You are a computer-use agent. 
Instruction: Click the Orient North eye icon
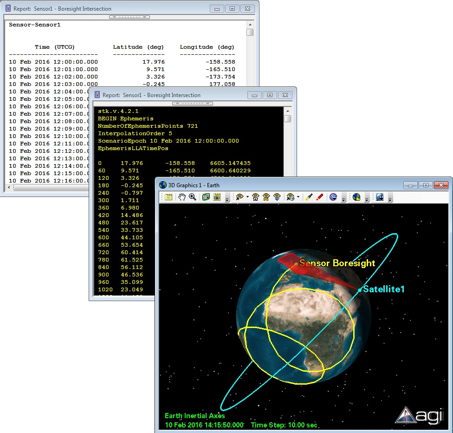click(x=266, y=197)
